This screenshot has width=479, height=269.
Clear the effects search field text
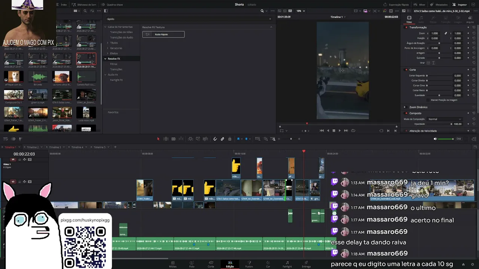pos(270,19)
